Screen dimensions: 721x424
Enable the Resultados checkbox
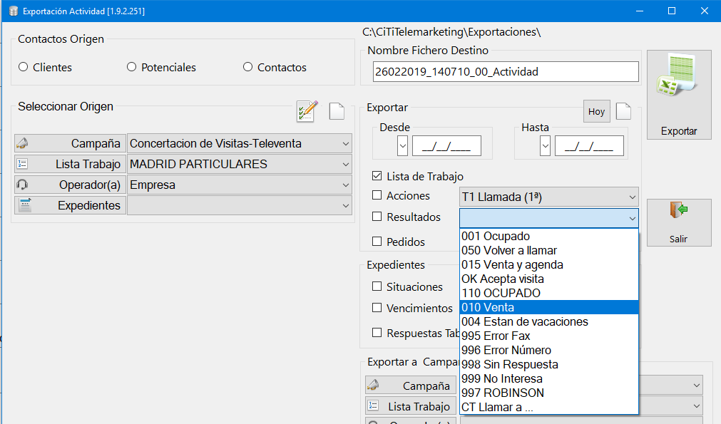pos(377,217)
